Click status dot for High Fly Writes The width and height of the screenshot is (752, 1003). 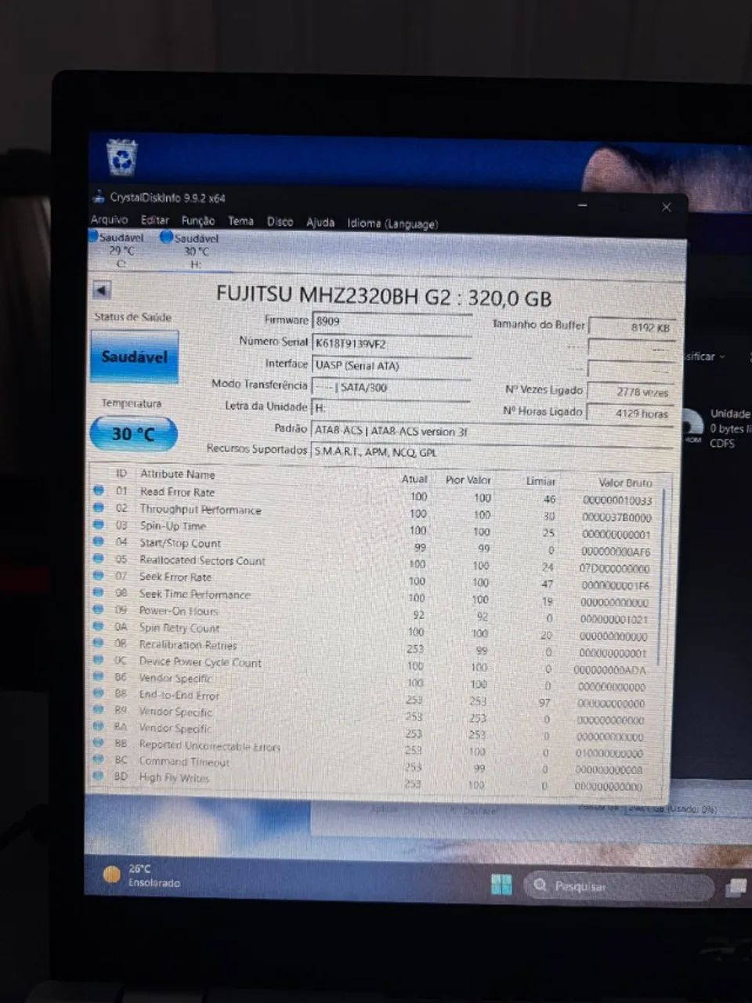(99, 776)
